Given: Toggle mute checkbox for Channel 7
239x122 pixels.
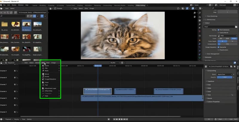Looking at the screenshot, I should tap(15, 85).
